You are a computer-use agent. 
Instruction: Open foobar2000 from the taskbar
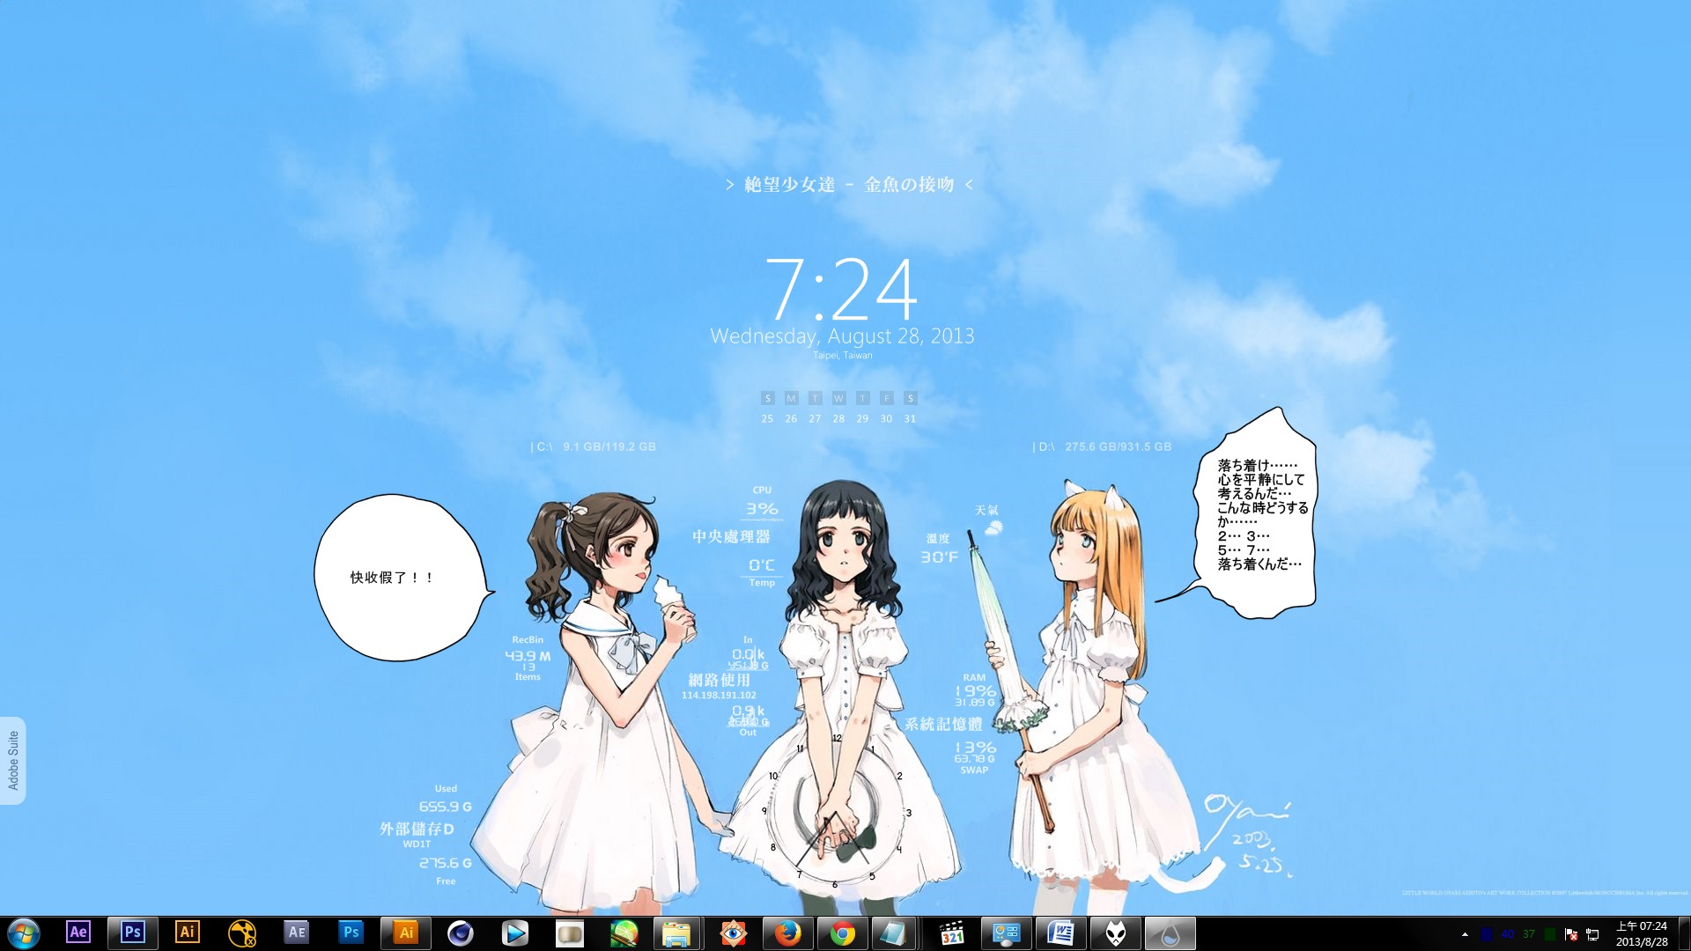click(x=1115, y=933)
